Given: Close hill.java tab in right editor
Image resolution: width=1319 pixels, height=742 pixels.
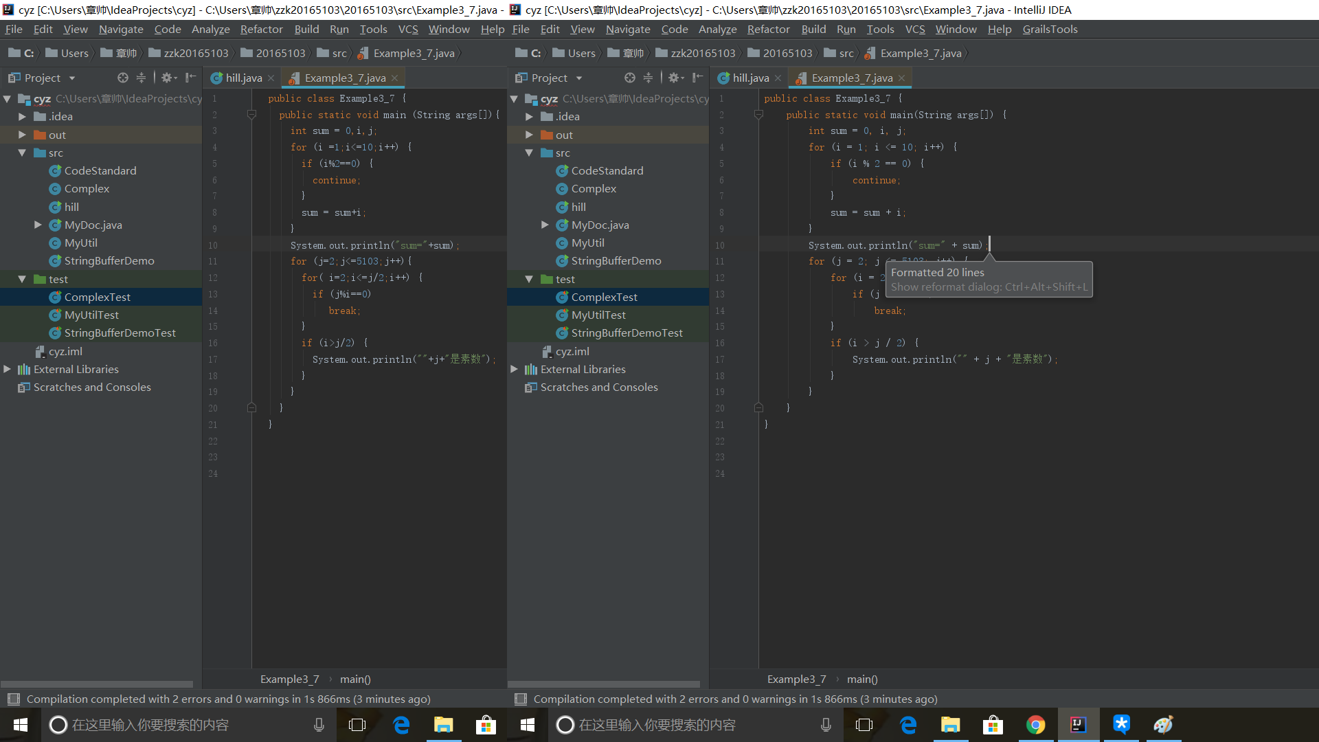Looking at the screenshot, I should point(778,78).
